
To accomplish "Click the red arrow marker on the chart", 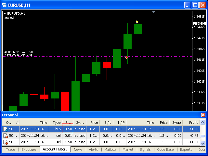I will tap(127, 57).
